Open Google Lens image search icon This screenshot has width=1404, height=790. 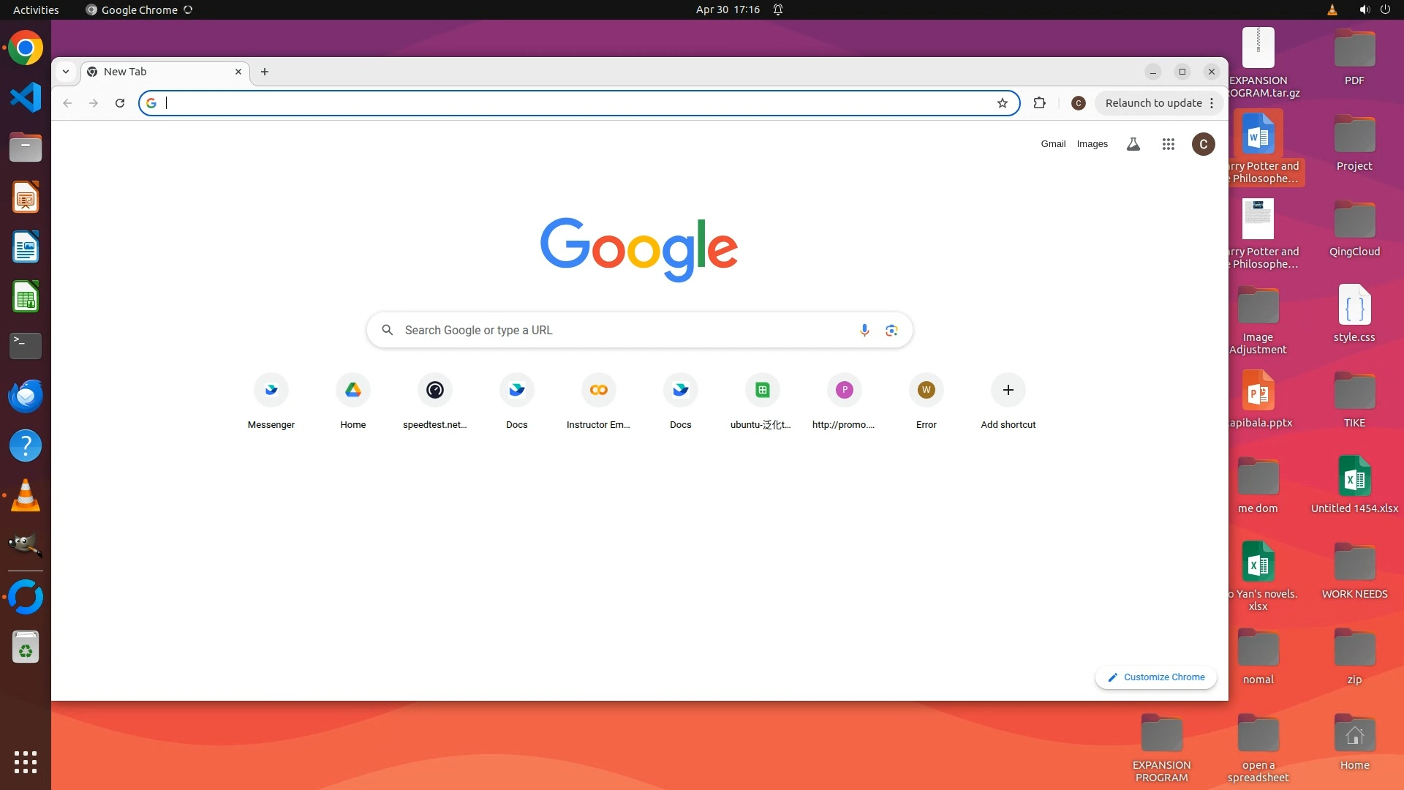coord(891,330)
